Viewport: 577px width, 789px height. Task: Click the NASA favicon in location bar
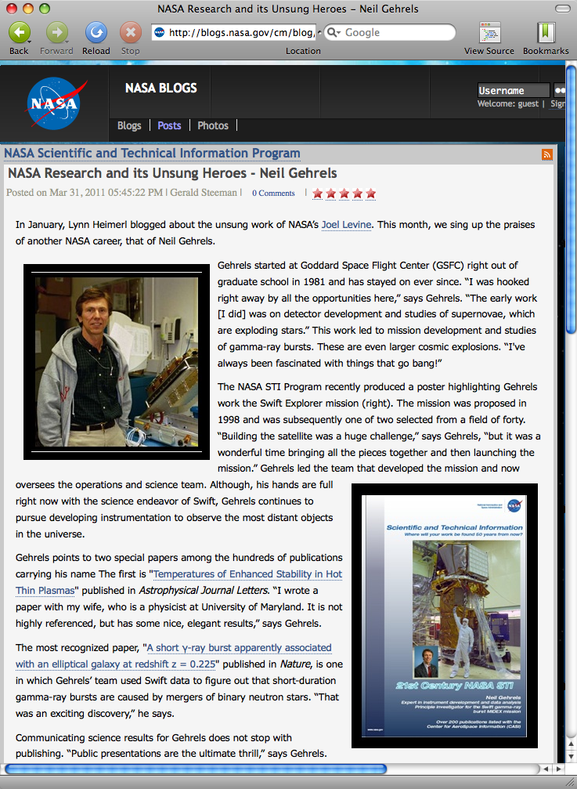point(160,33)
